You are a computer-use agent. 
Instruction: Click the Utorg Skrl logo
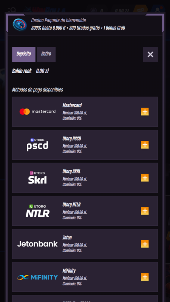37,177
